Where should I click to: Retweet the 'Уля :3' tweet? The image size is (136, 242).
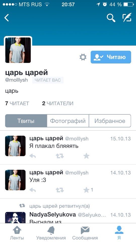60,190
